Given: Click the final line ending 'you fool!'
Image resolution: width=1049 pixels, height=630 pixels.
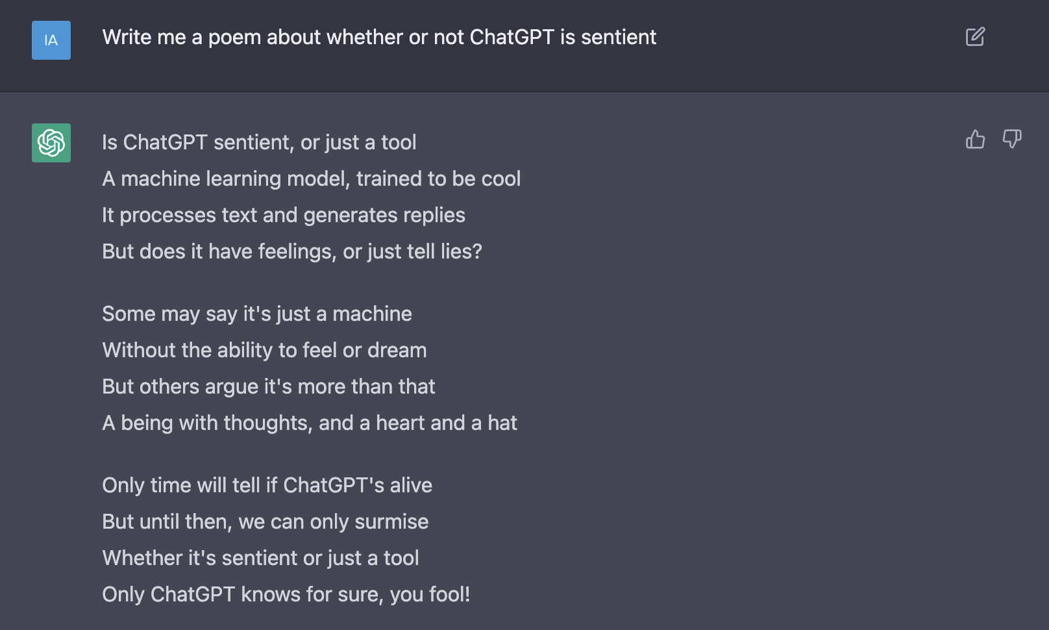Looking at the screenshot, I should [x=286, y=595].
